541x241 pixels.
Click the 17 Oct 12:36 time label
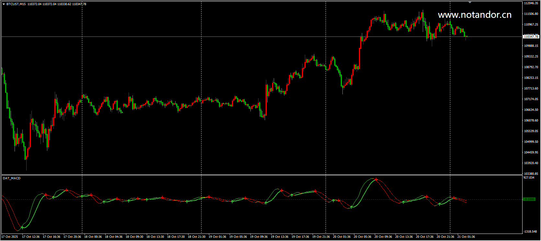pyautogui.click(x=31, y=237)
